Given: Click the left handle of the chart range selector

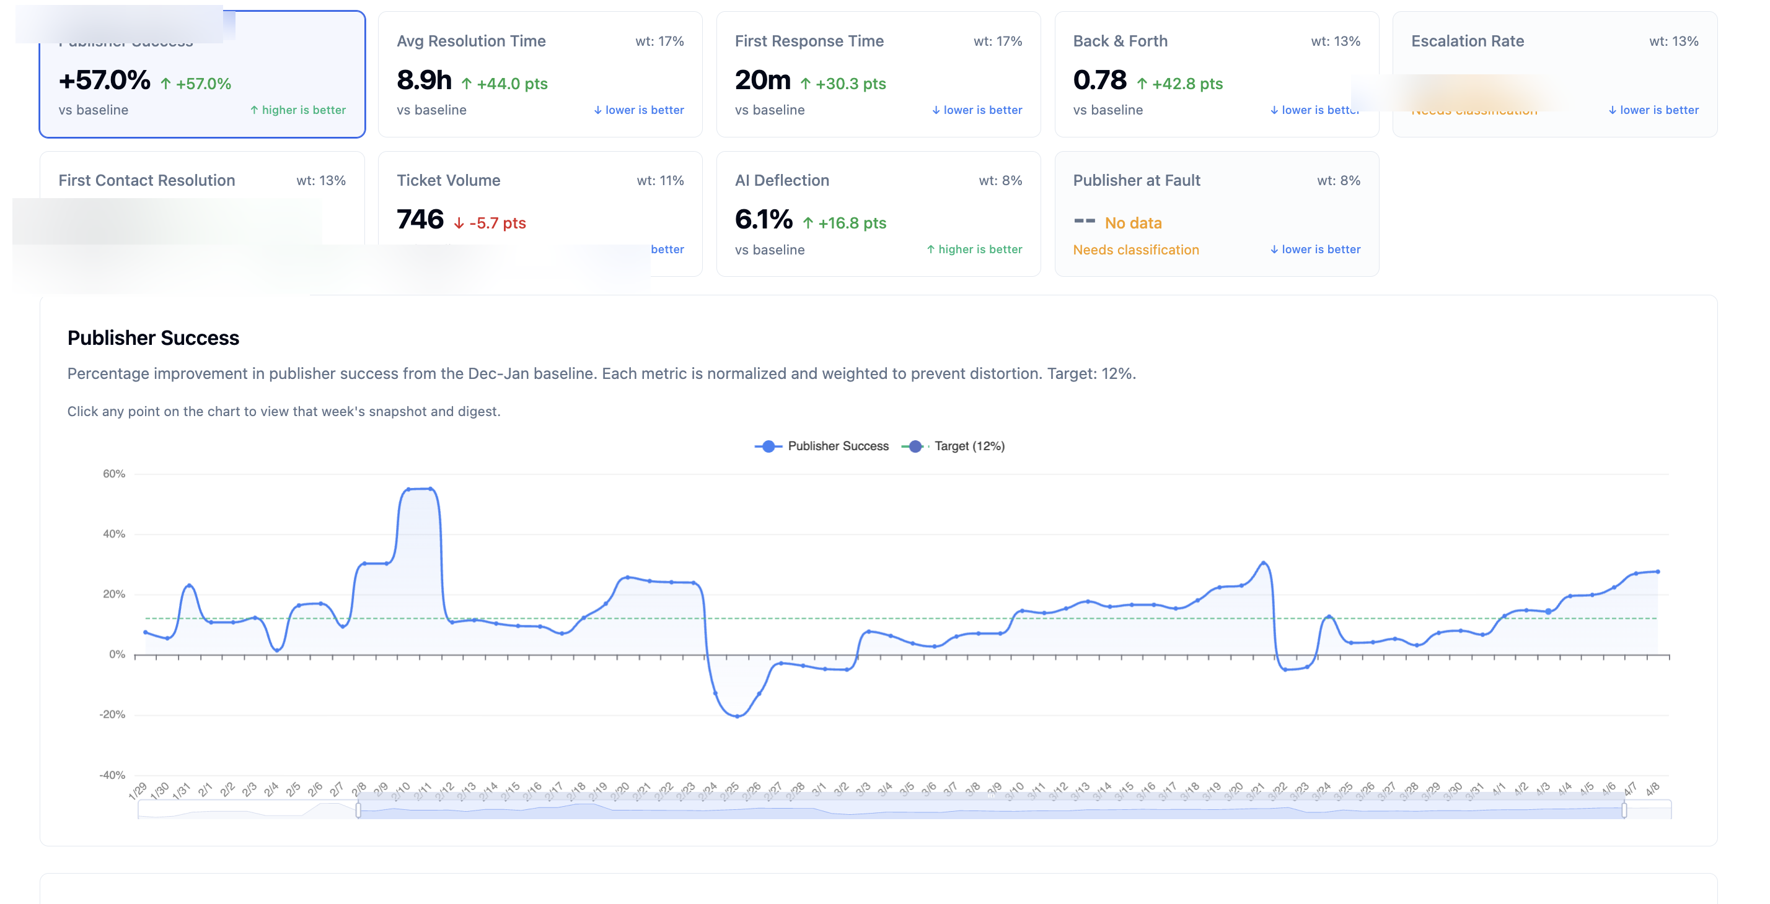Looking at the screenshot, I should (359, 810).
